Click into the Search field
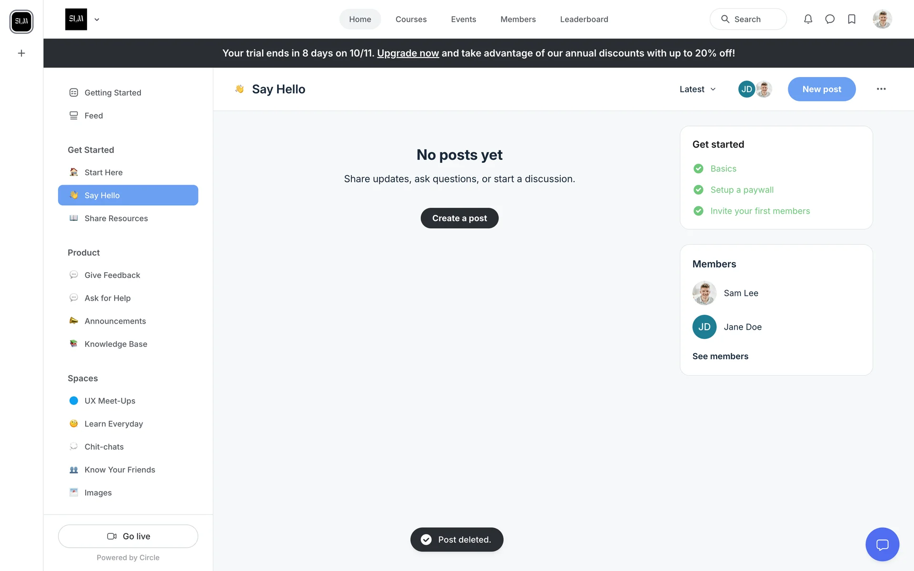This screenshot has width=914, height=571. tap(748, 19)
